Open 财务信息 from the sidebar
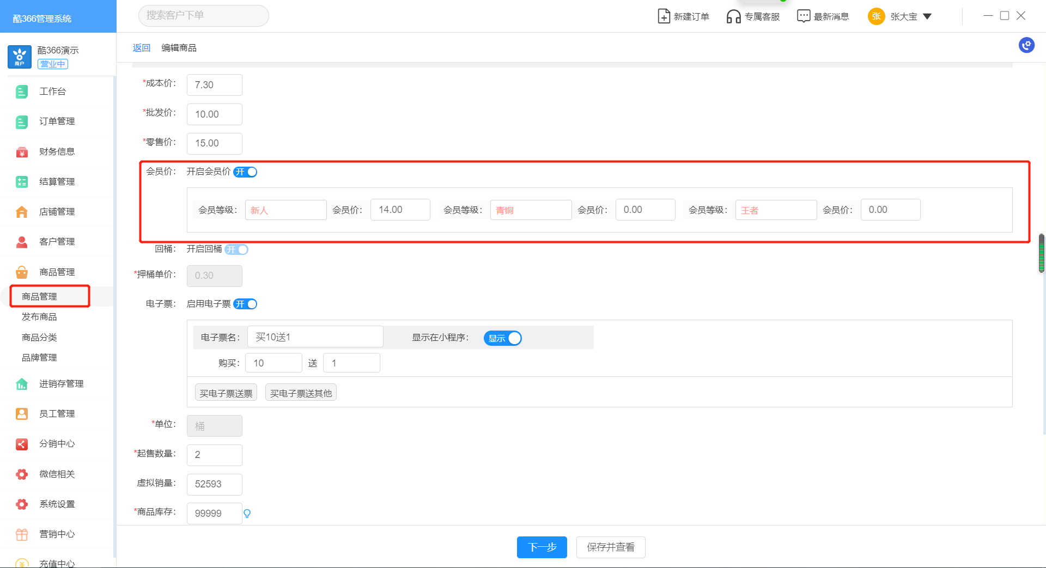1046x568 pixels. [x=57, y=151]
